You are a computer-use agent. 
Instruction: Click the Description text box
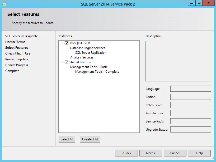[x=178, y=61]
